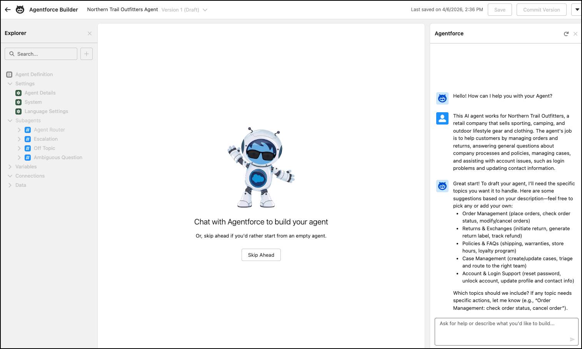
Task: Select the Agent Definition icon
Action: [x=9, y=75]
